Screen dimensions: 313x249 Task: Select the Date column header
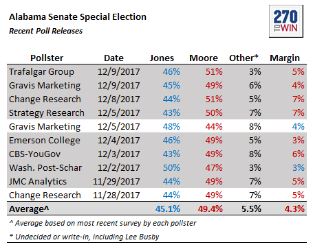pos(114,58)
